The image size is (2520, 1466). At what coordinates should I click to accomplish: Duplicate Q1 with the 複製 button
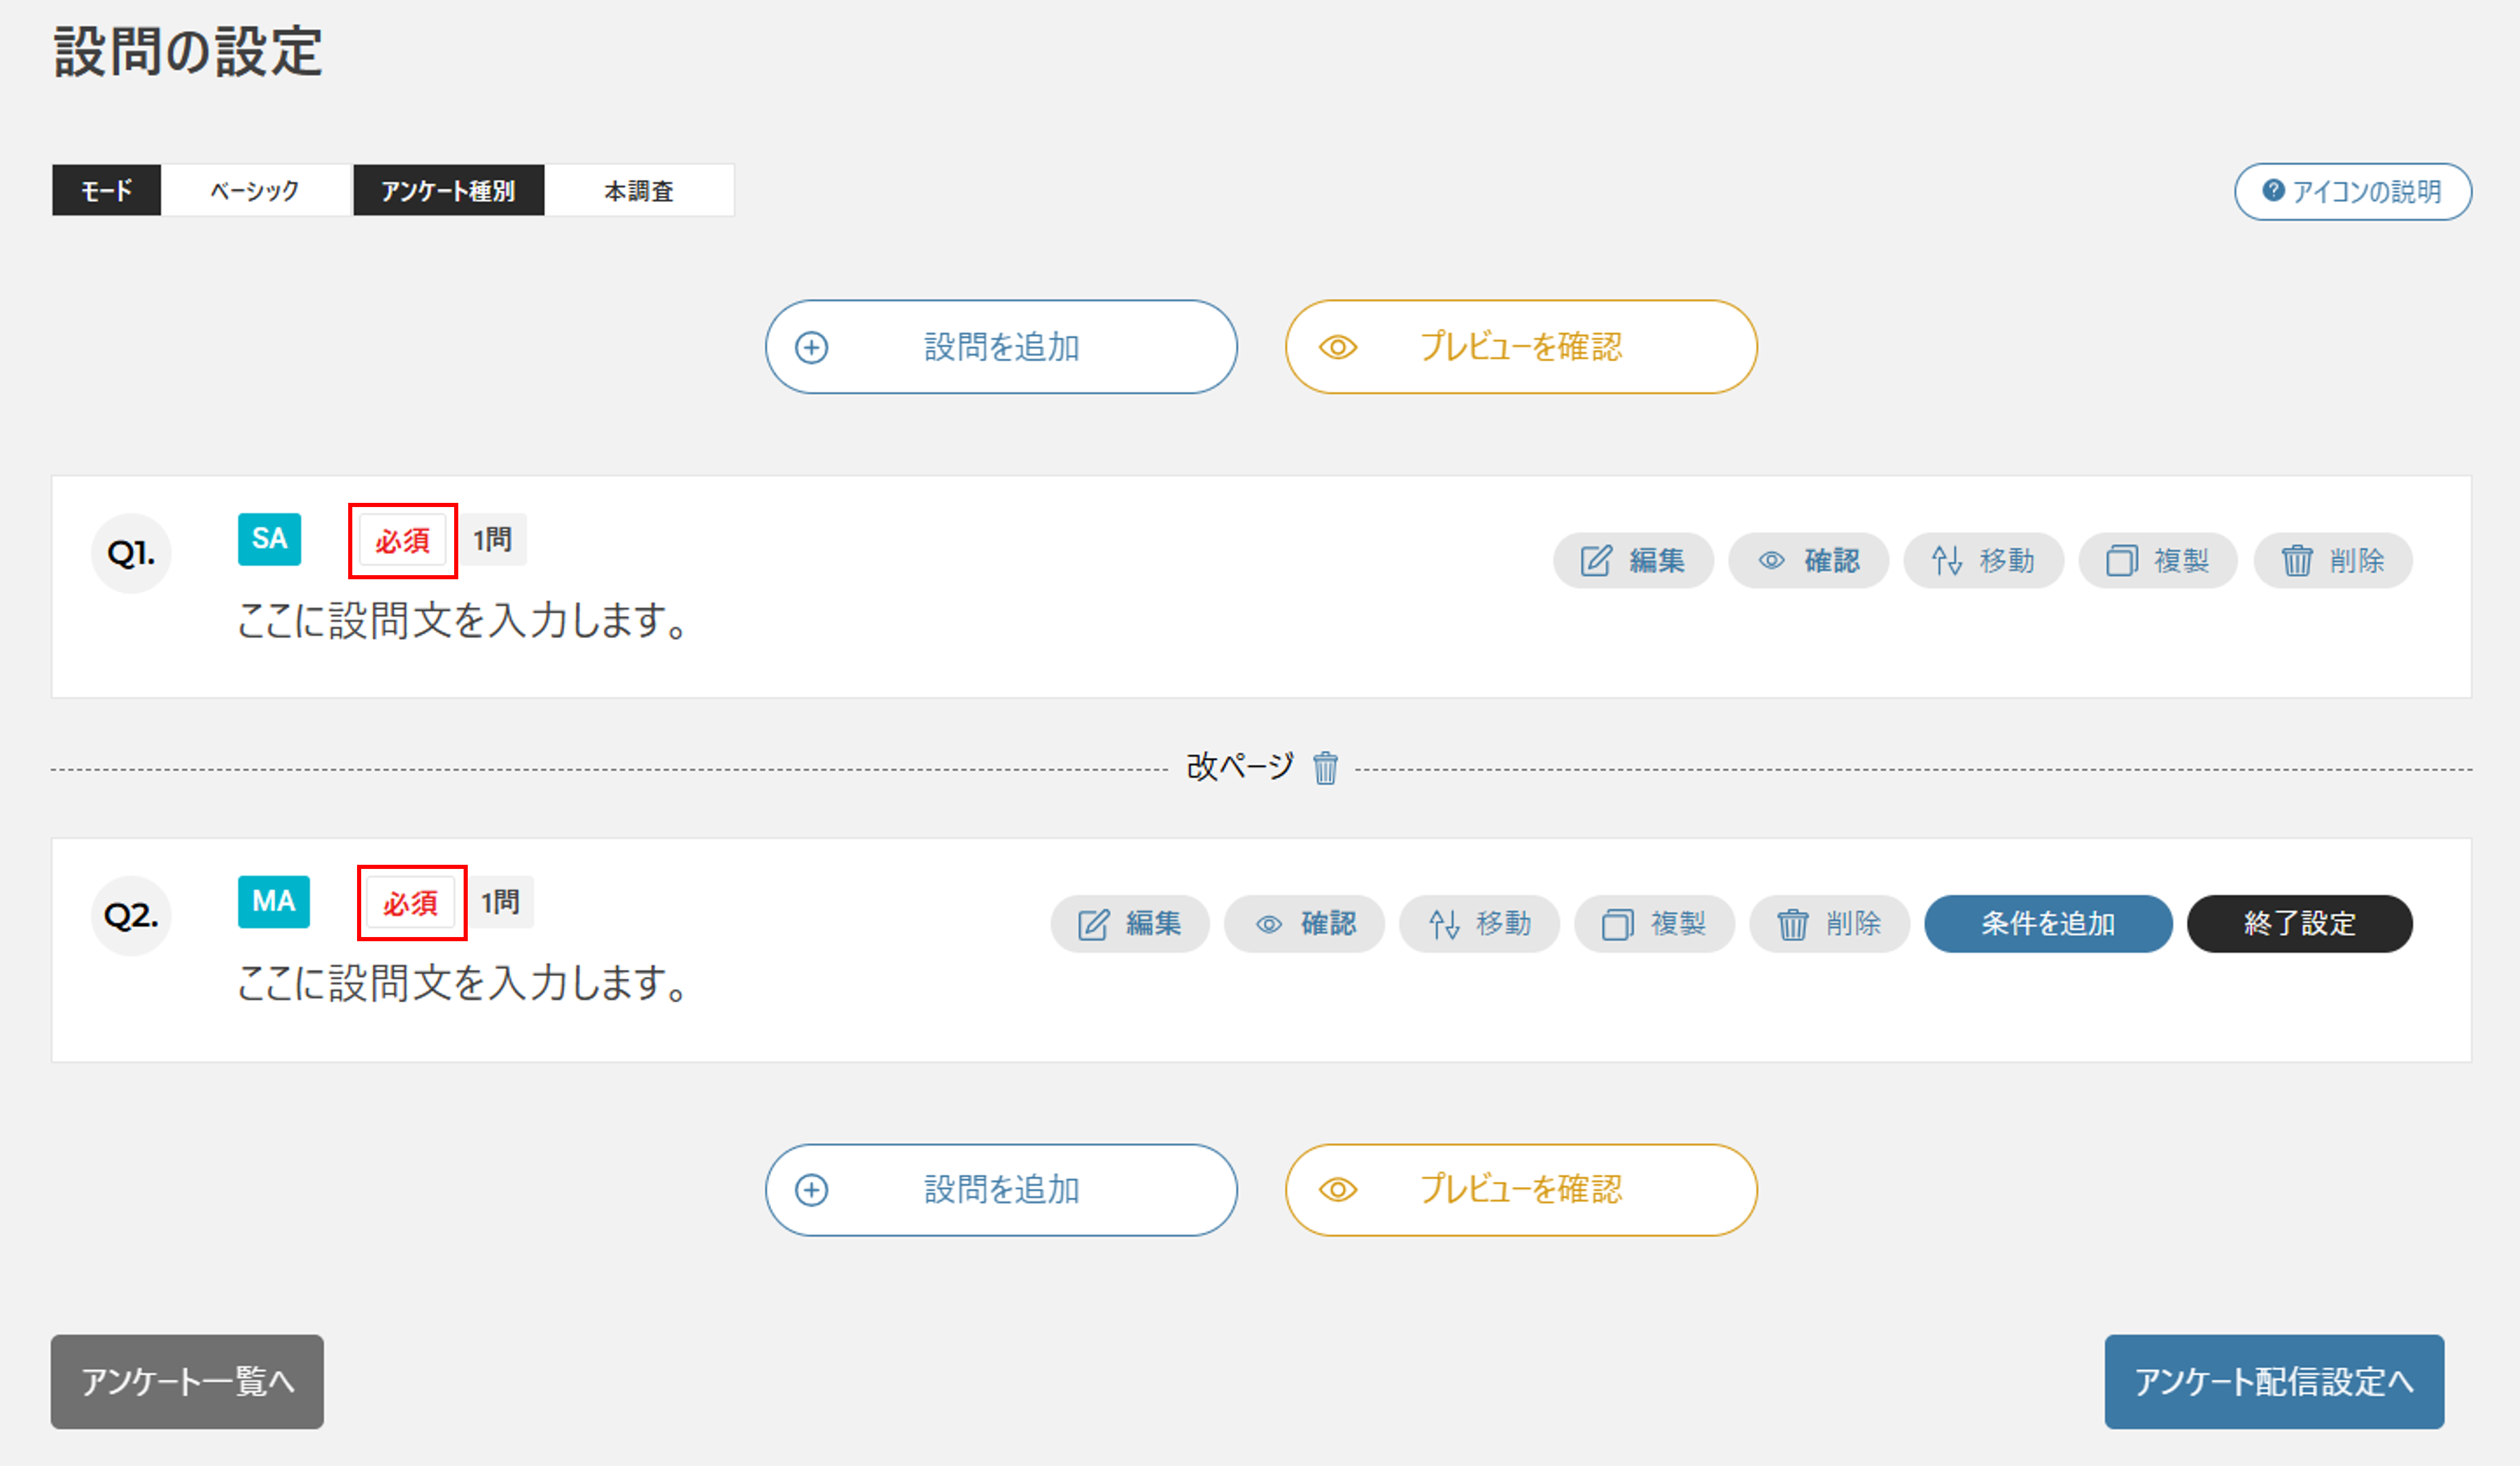2157,560
